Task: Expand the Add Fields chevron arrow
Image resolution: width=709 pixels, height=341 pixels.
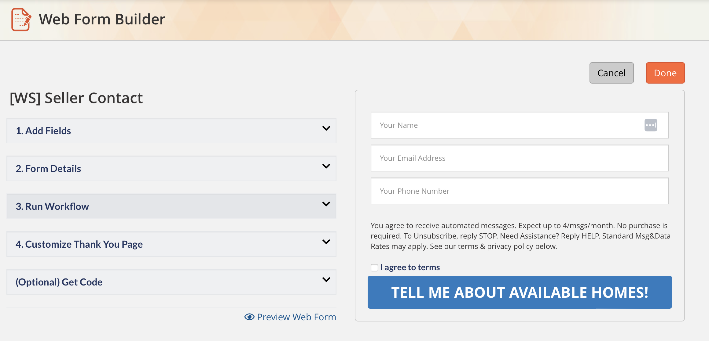Action: point(326,128)
